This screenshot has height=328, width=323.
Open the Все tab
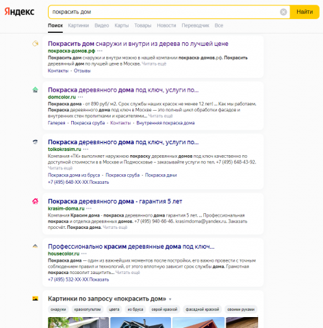219,25
